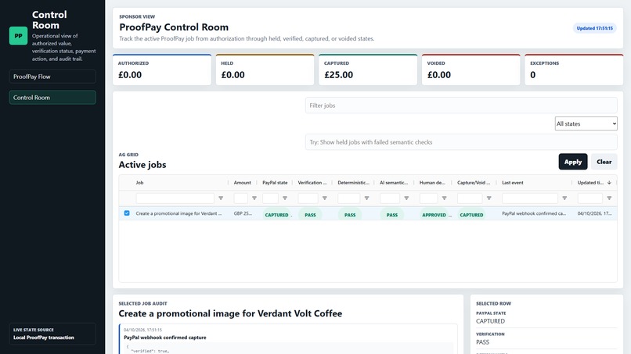Open filter menu for Last event column

point(564,198)
